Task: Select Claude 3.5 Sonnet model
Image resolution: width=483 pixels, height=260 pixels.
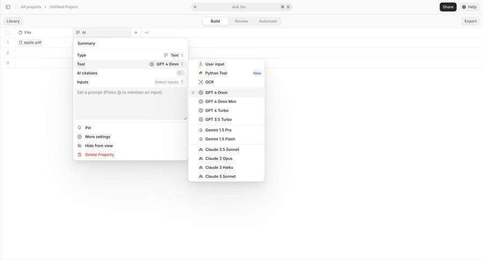Action: (226, 149)
